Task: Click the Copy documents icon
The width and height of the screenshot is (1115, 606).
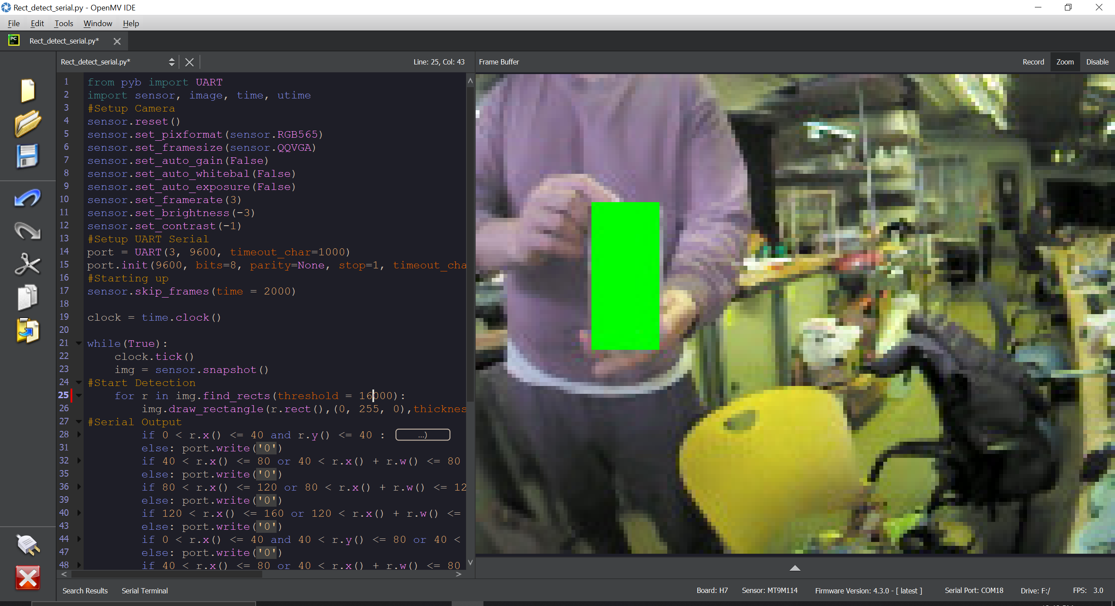Action: point(27,298)
